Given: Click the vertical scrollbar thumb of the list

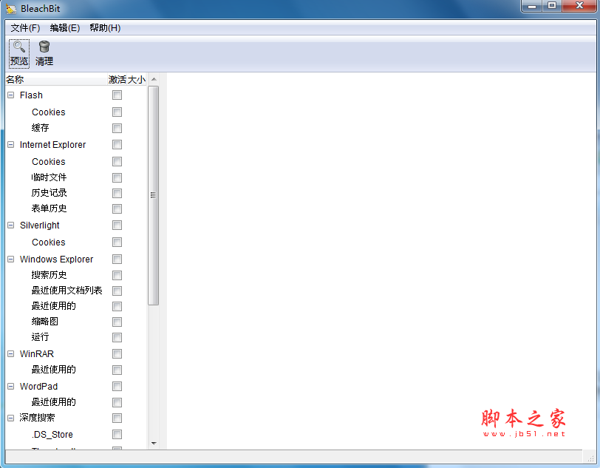Looking at the screenshot, I should [x=154, y=195].
